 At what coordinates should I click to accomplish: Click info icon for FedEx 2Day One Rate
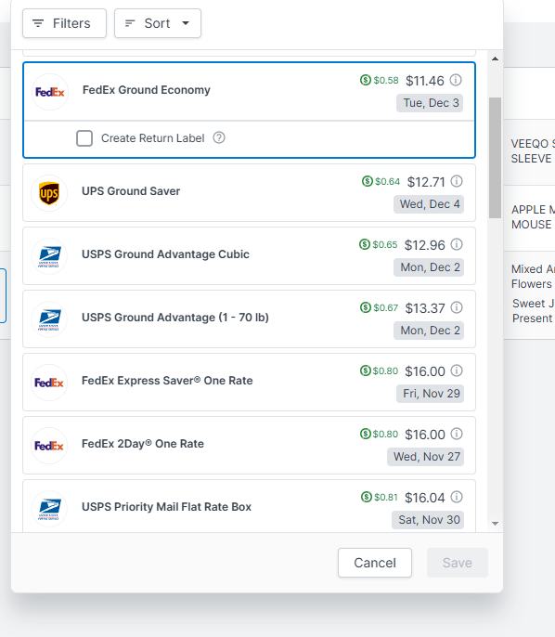457,434
